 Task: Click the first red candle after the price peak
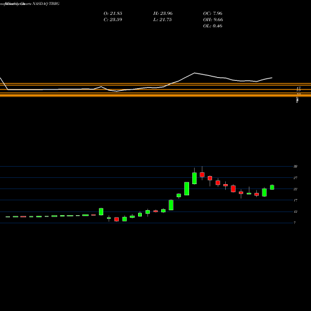202,175
